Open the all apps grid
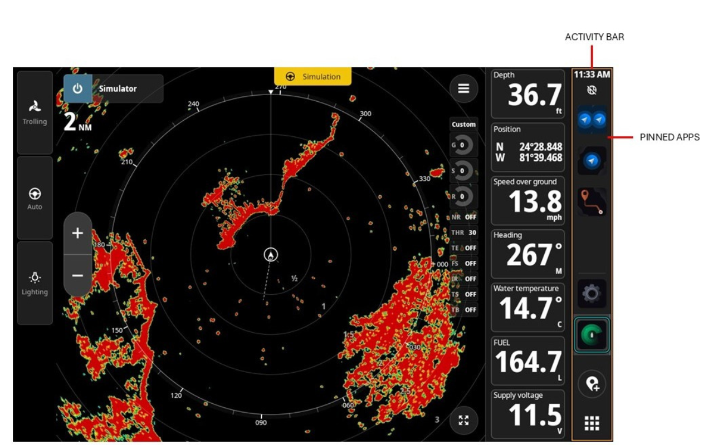 pyautogui.click(x=592, y=424)
